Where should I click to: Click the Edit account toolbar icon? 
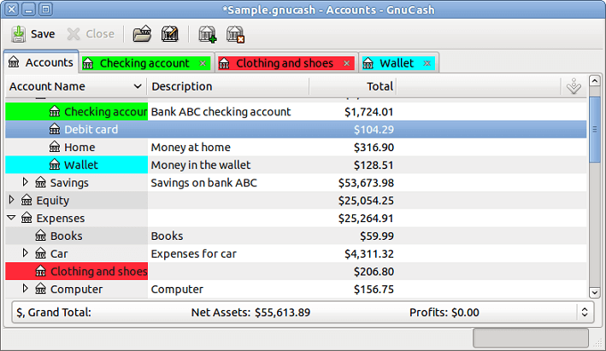click(169, 34)
